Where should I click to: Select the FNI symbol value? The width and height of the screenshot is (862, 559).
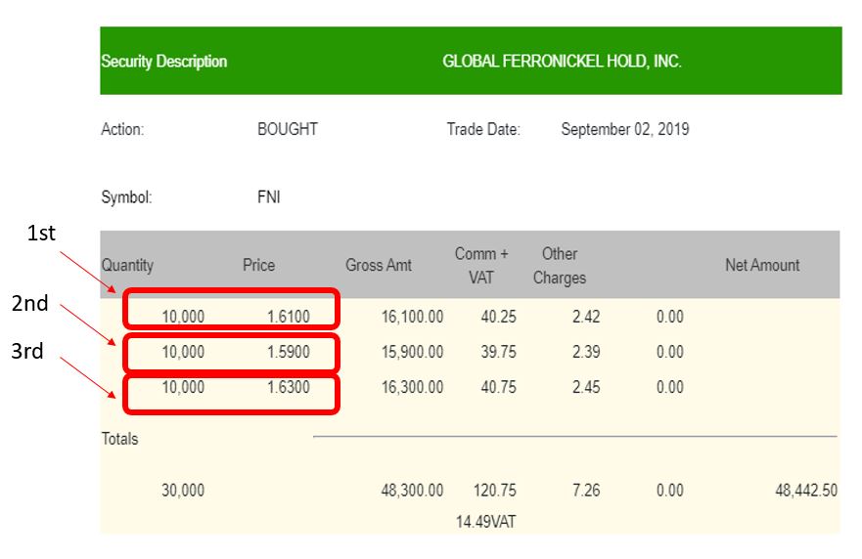(269, 196)
